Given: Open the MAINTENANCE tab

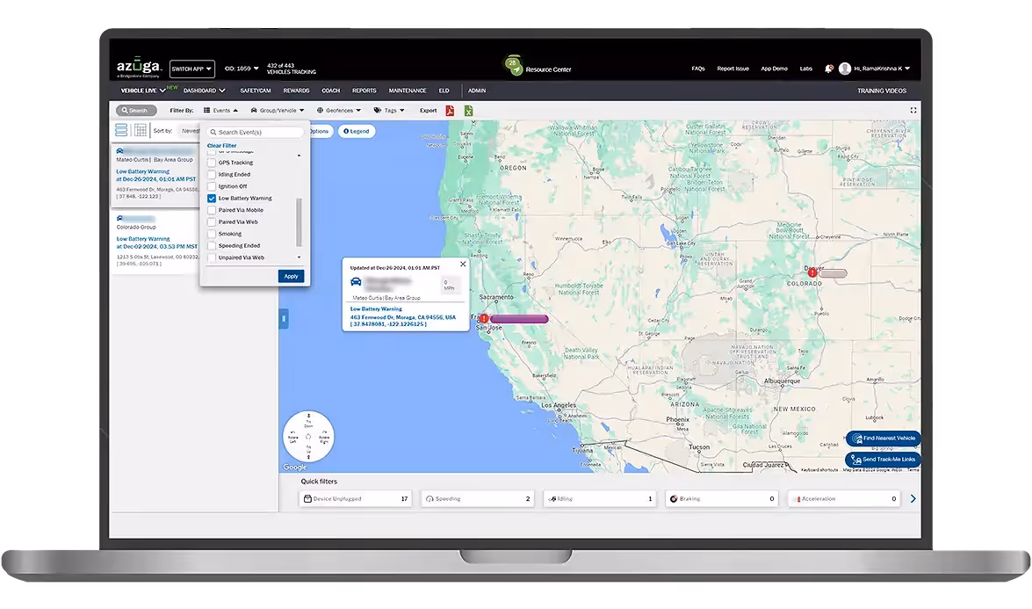Looking at the screenshot, I should tap(408, 91).
